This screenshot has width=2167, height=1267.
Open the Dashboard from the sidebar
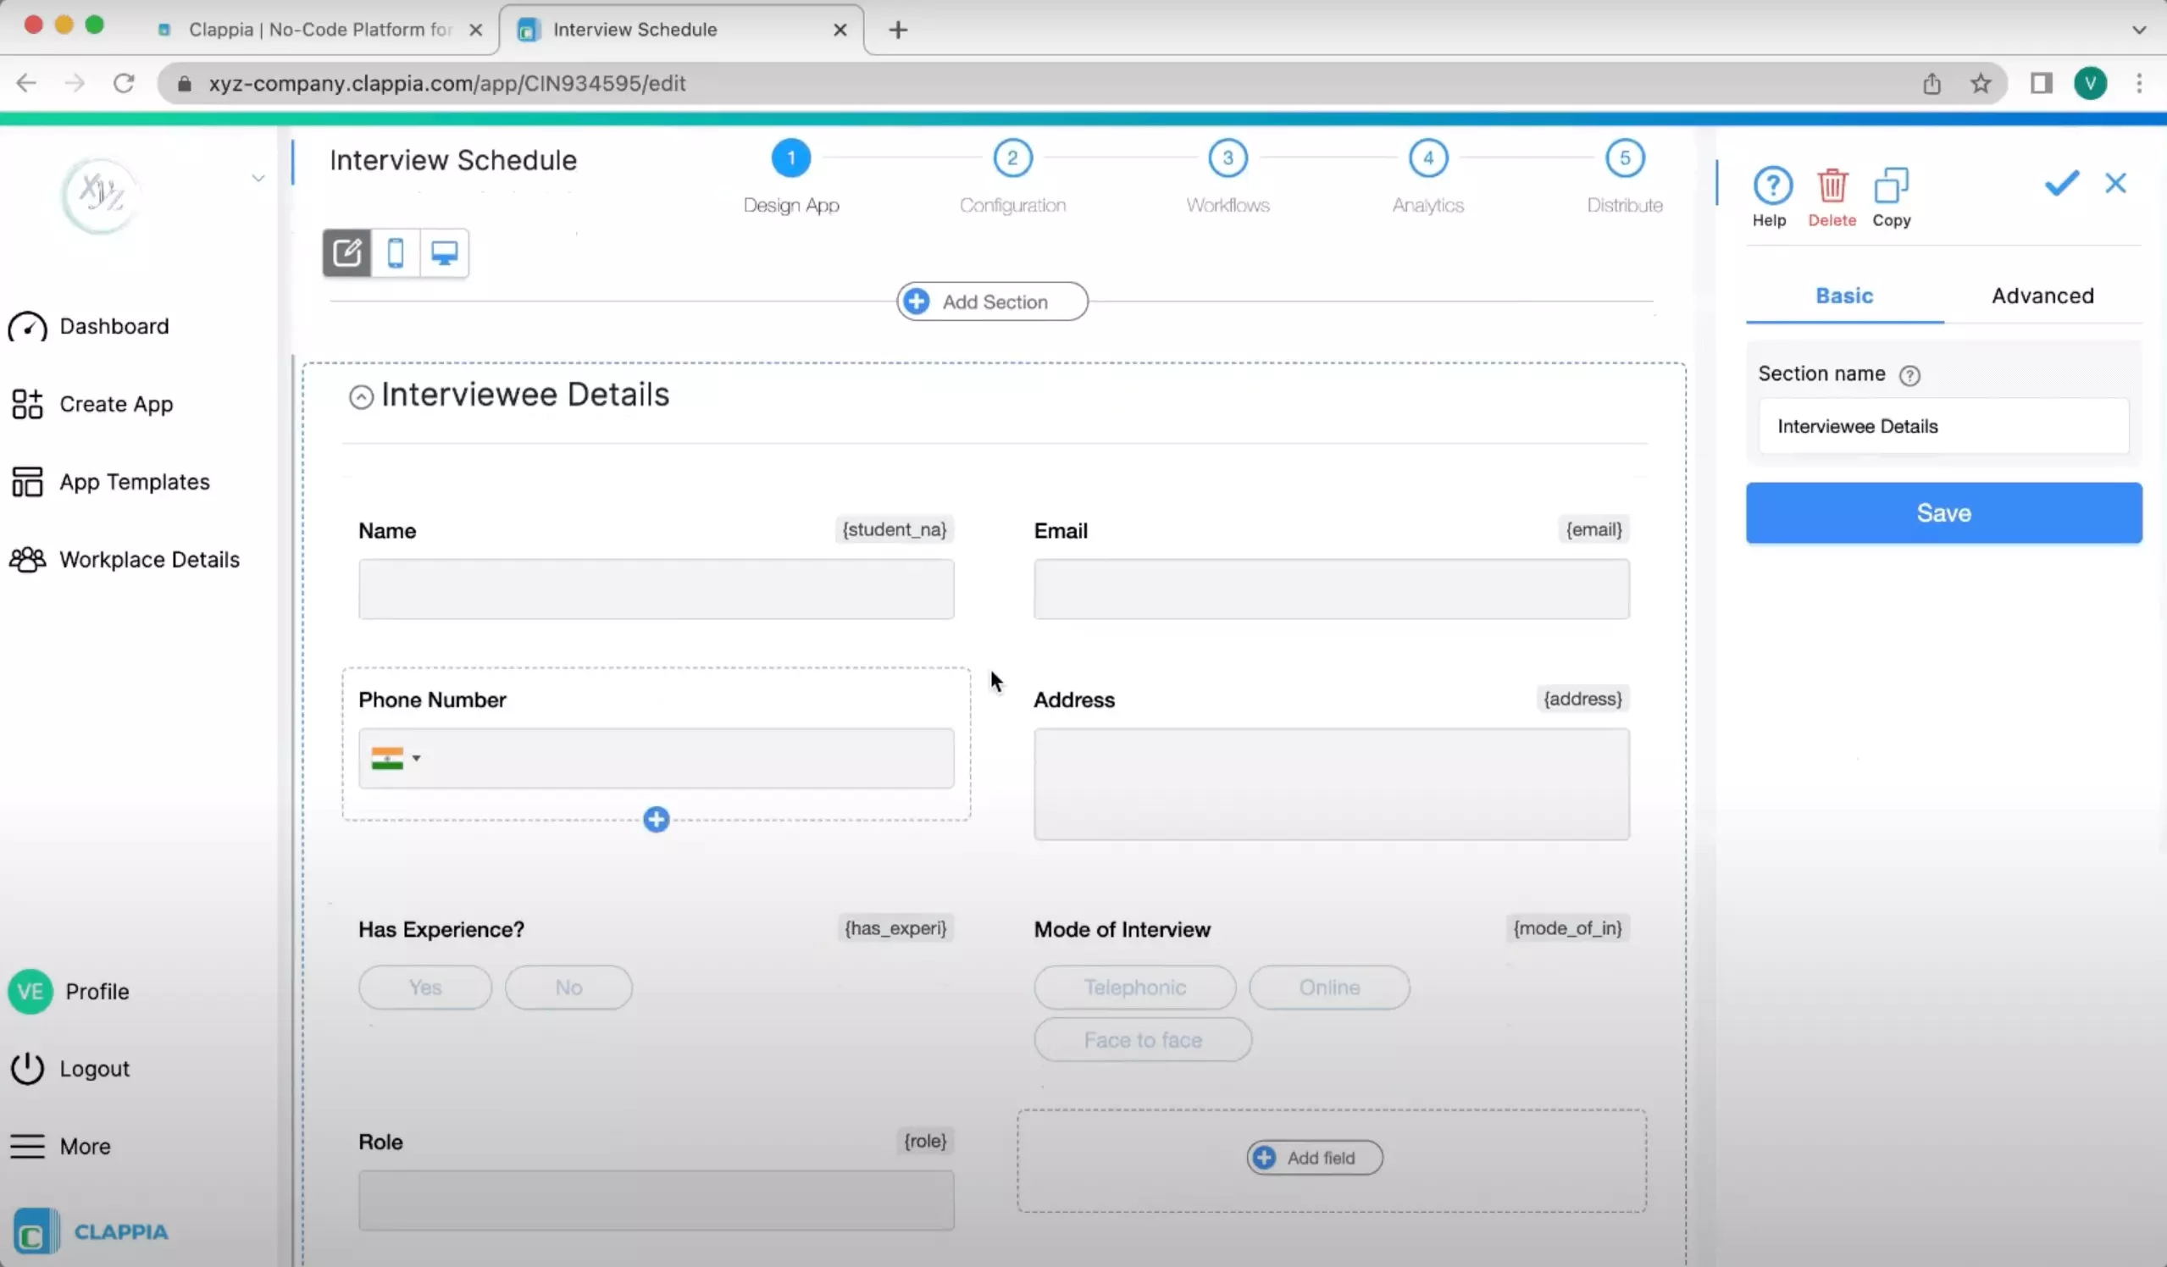point(114,326)
